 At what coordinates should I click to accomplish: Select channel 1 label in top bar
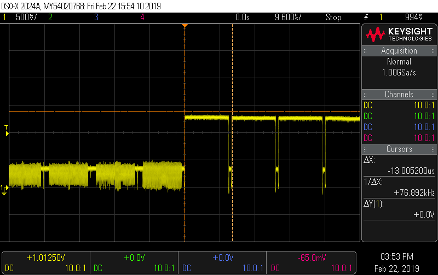coord(4,17)
